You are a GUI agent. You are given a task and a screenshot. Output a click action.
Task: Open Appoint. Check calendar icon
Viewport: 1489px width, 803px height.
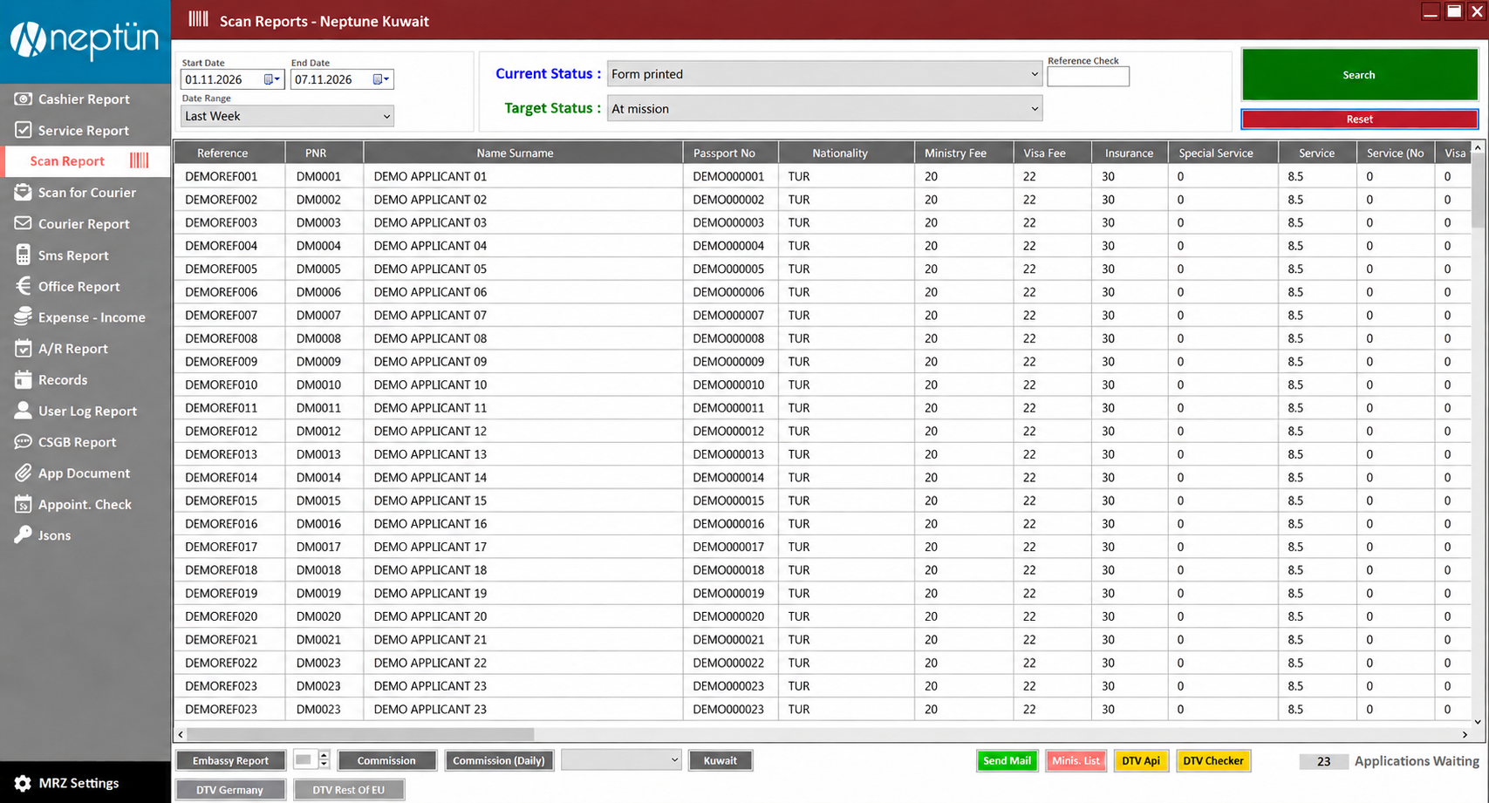(x=23, y=504)
